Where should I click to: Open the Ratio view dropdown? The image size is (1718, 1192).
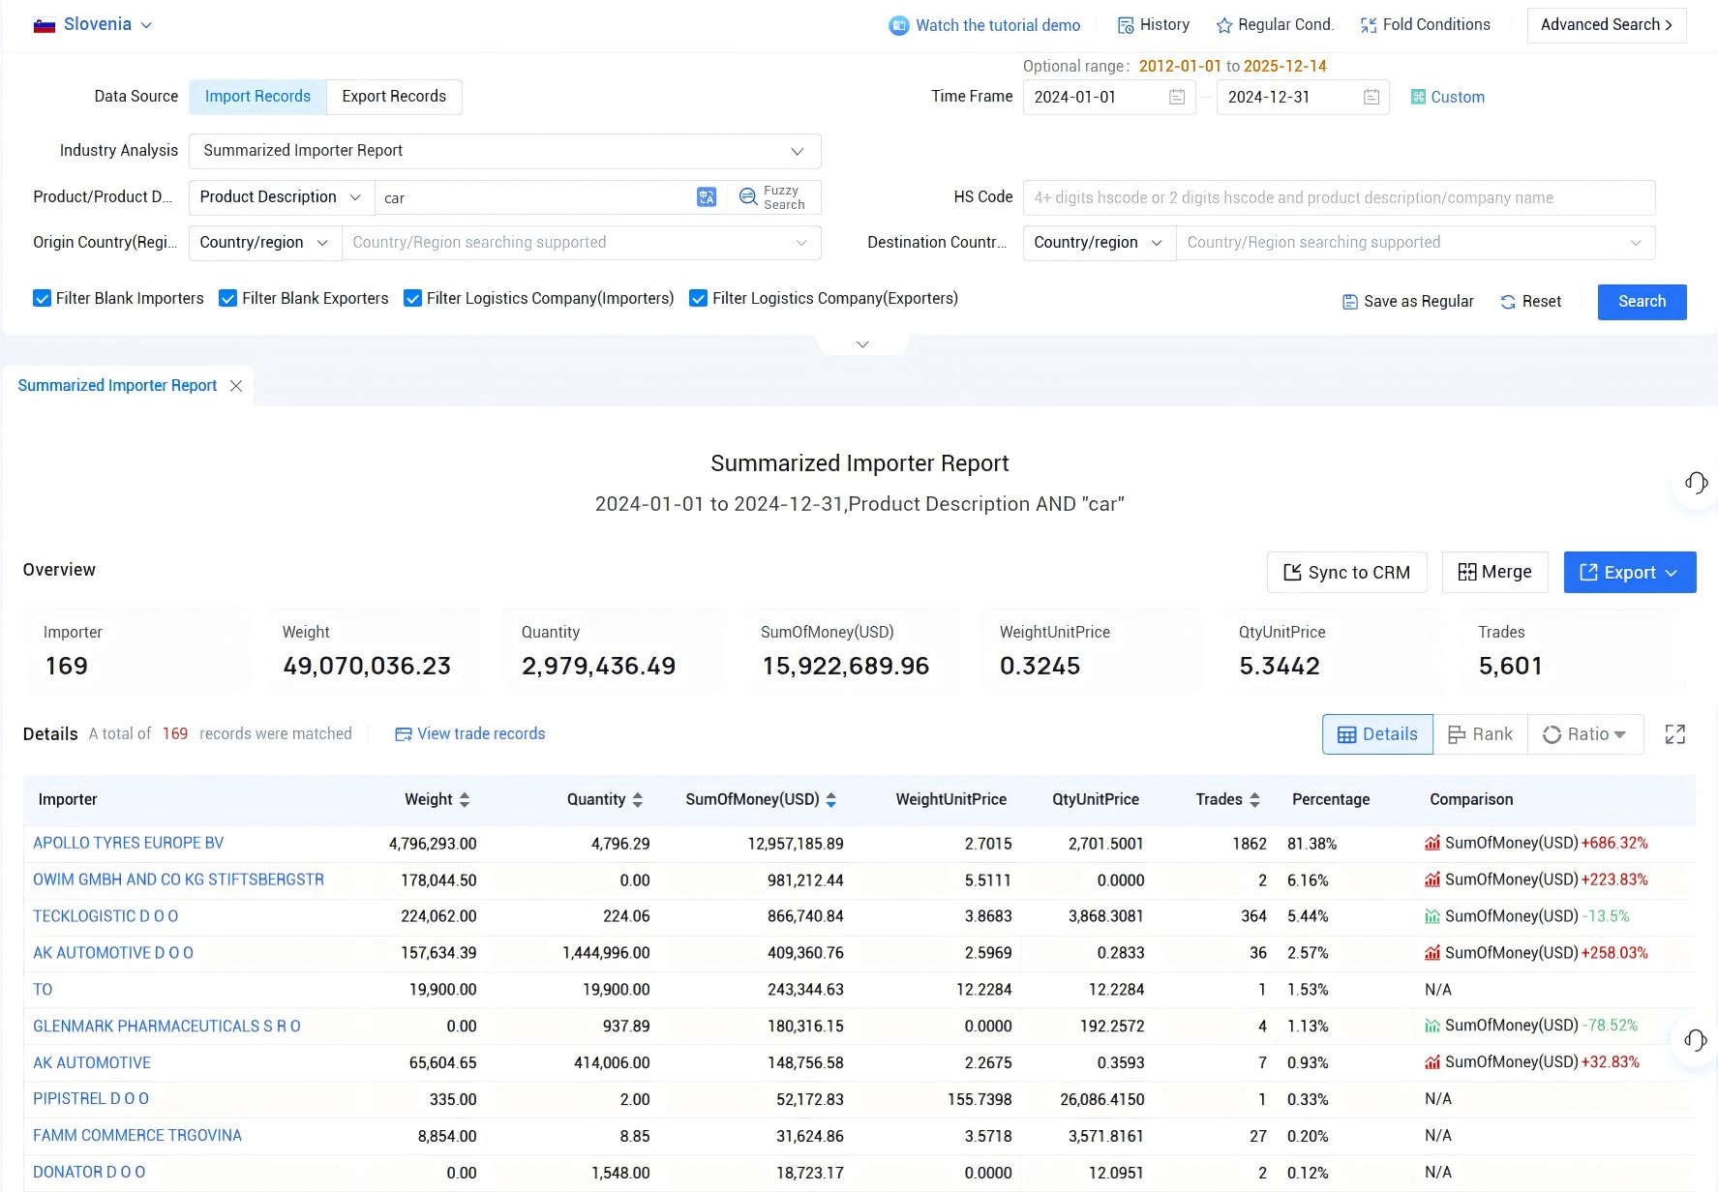click(1584, 734)
